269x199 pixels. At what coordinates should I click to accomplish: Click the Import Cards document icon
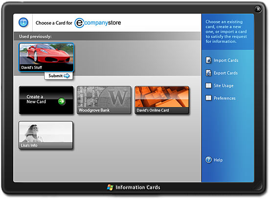pyautogui.click(x=208, y=60)
